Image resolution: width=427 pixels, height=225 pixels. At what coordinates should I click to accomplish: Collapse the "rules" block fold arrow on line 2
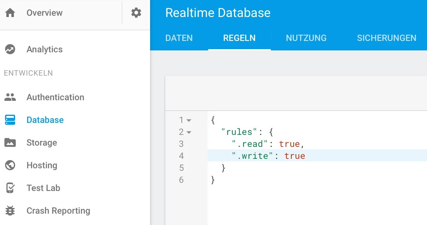(x=189, y=132)
